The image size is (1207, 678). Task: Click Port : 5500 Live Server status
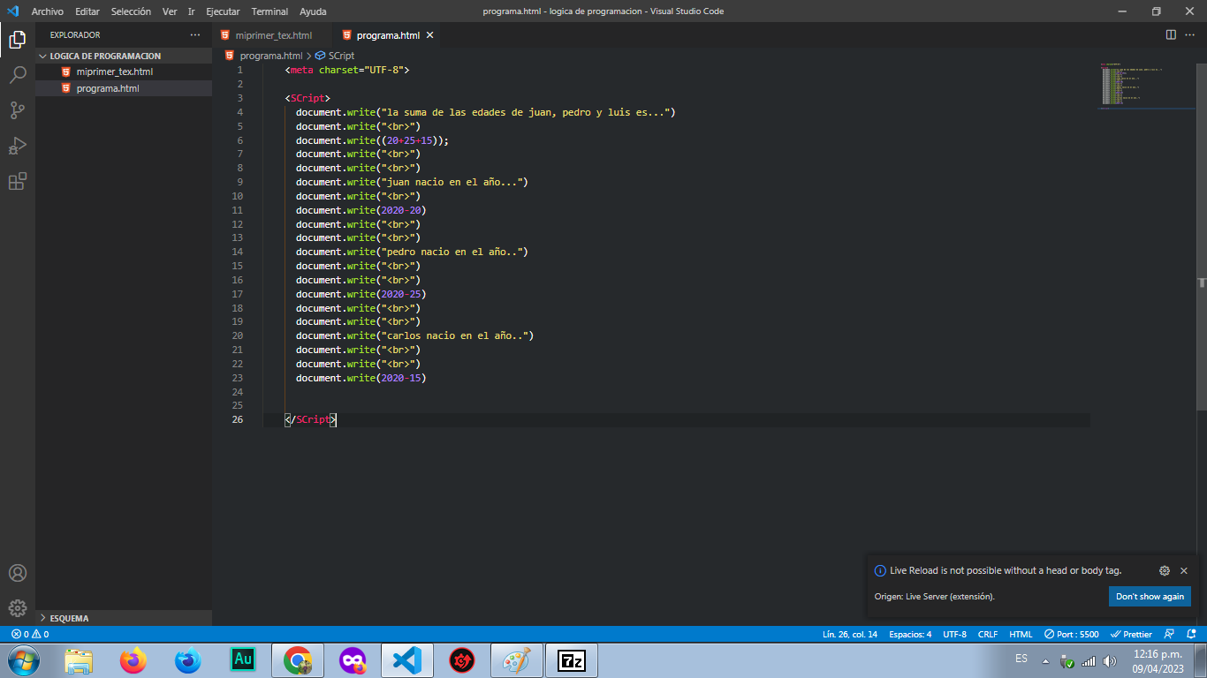pyautogui.click(x=1071, y=634)
